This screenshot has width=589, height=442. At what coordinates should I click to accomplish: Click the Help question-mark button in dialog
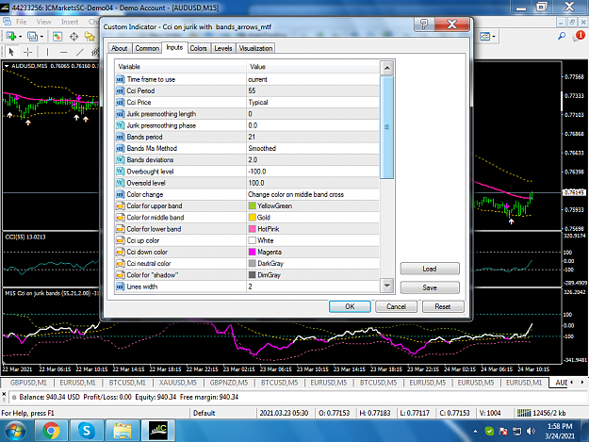pos(424,25)
